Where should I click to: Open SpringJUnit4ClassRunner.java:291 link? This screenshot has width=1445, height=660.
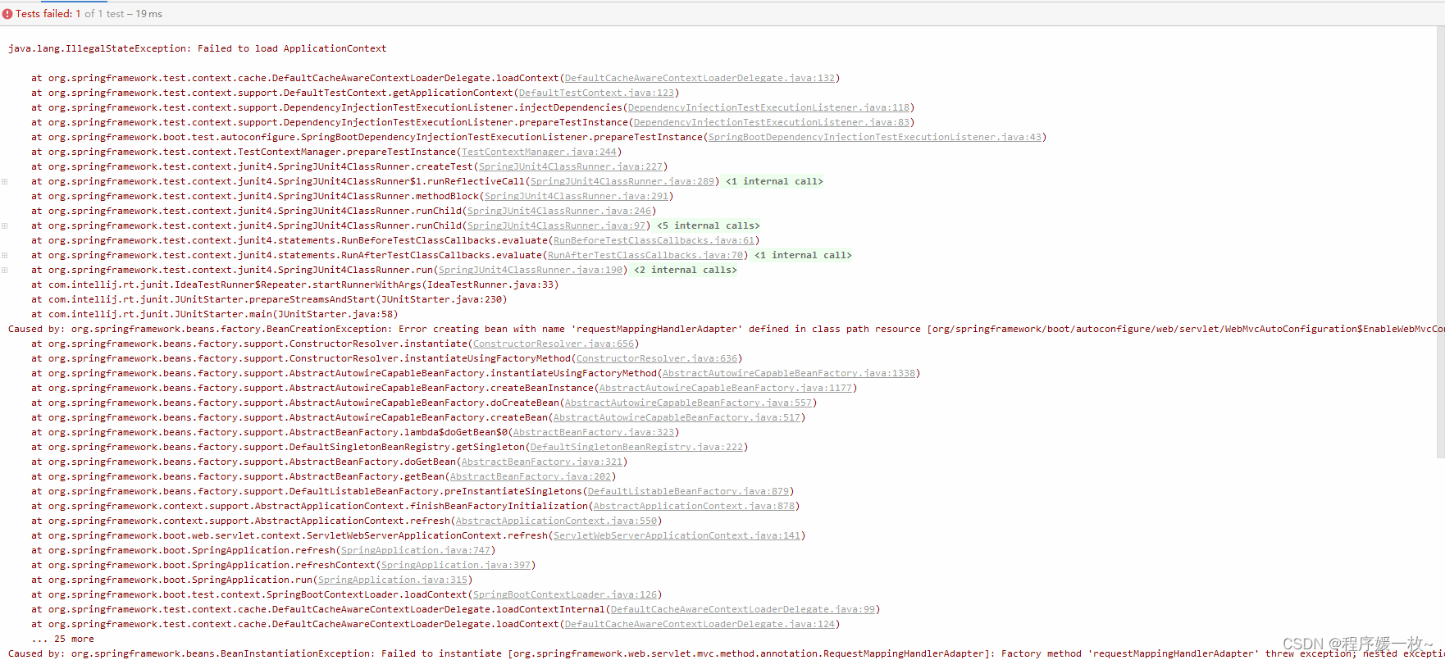click(577, 196)
